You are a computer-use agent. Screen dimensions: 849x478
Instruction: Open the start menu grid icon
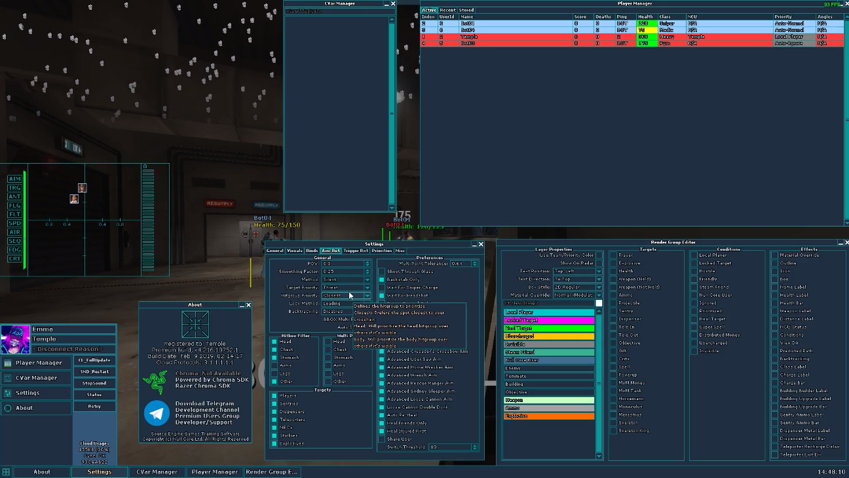6,471
